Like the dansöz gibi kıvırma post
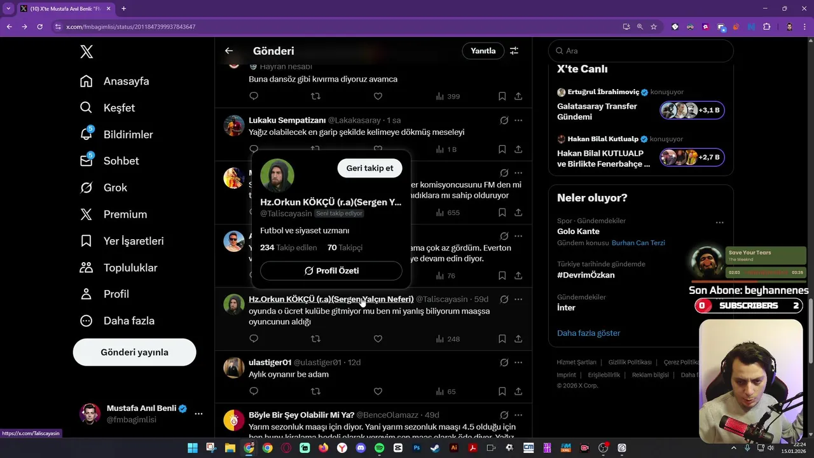Image resolution: width=814 pixels, height=458 pixels. click(378, 96)
